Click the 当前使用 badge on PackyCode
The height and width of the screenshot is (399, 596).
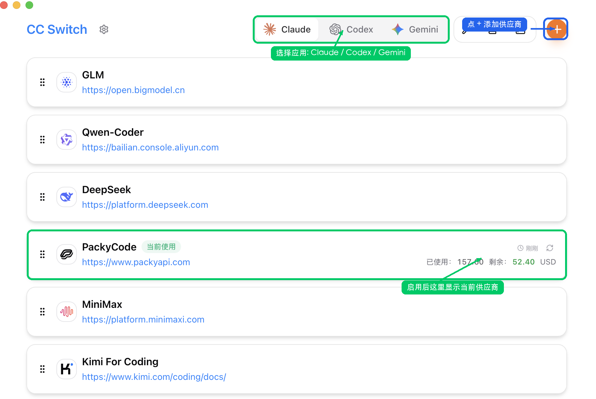(161, 247)
